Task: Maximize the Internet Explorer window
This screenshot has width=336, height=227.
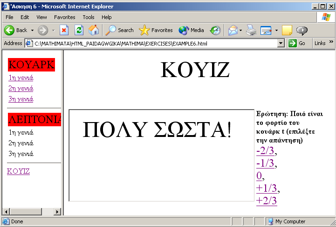Action: click(323, 6)
